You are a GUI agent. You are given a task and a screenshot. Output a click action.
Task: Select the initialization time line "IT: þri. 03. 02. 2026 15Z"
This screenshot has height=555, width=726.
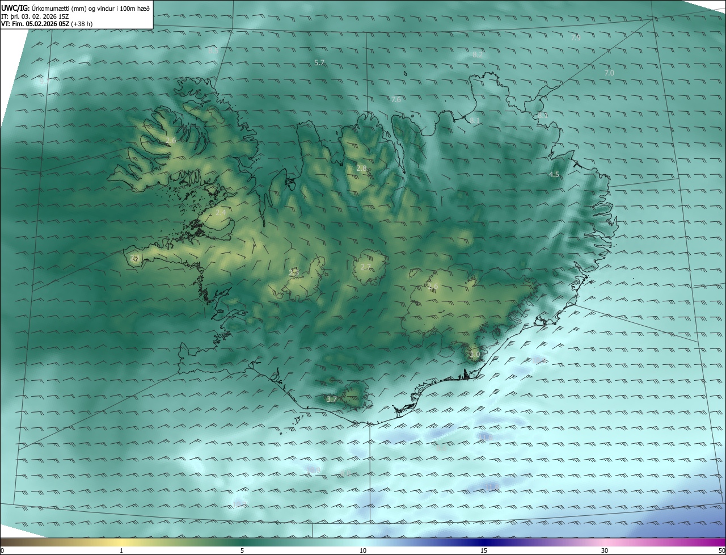[35, 16]
